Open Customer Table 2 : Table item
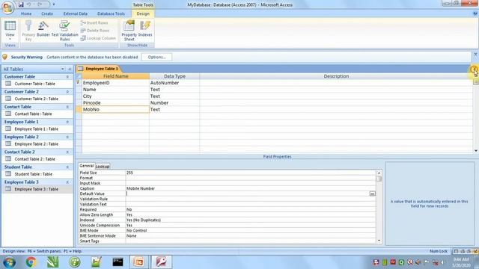This screenshot has width=479, height=269. click(37, 99)
